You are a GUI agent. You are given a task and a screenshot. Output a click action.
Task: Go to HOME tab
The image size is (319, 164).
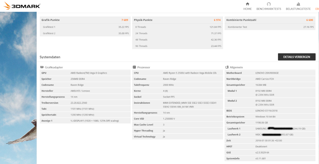click(247, 9)
